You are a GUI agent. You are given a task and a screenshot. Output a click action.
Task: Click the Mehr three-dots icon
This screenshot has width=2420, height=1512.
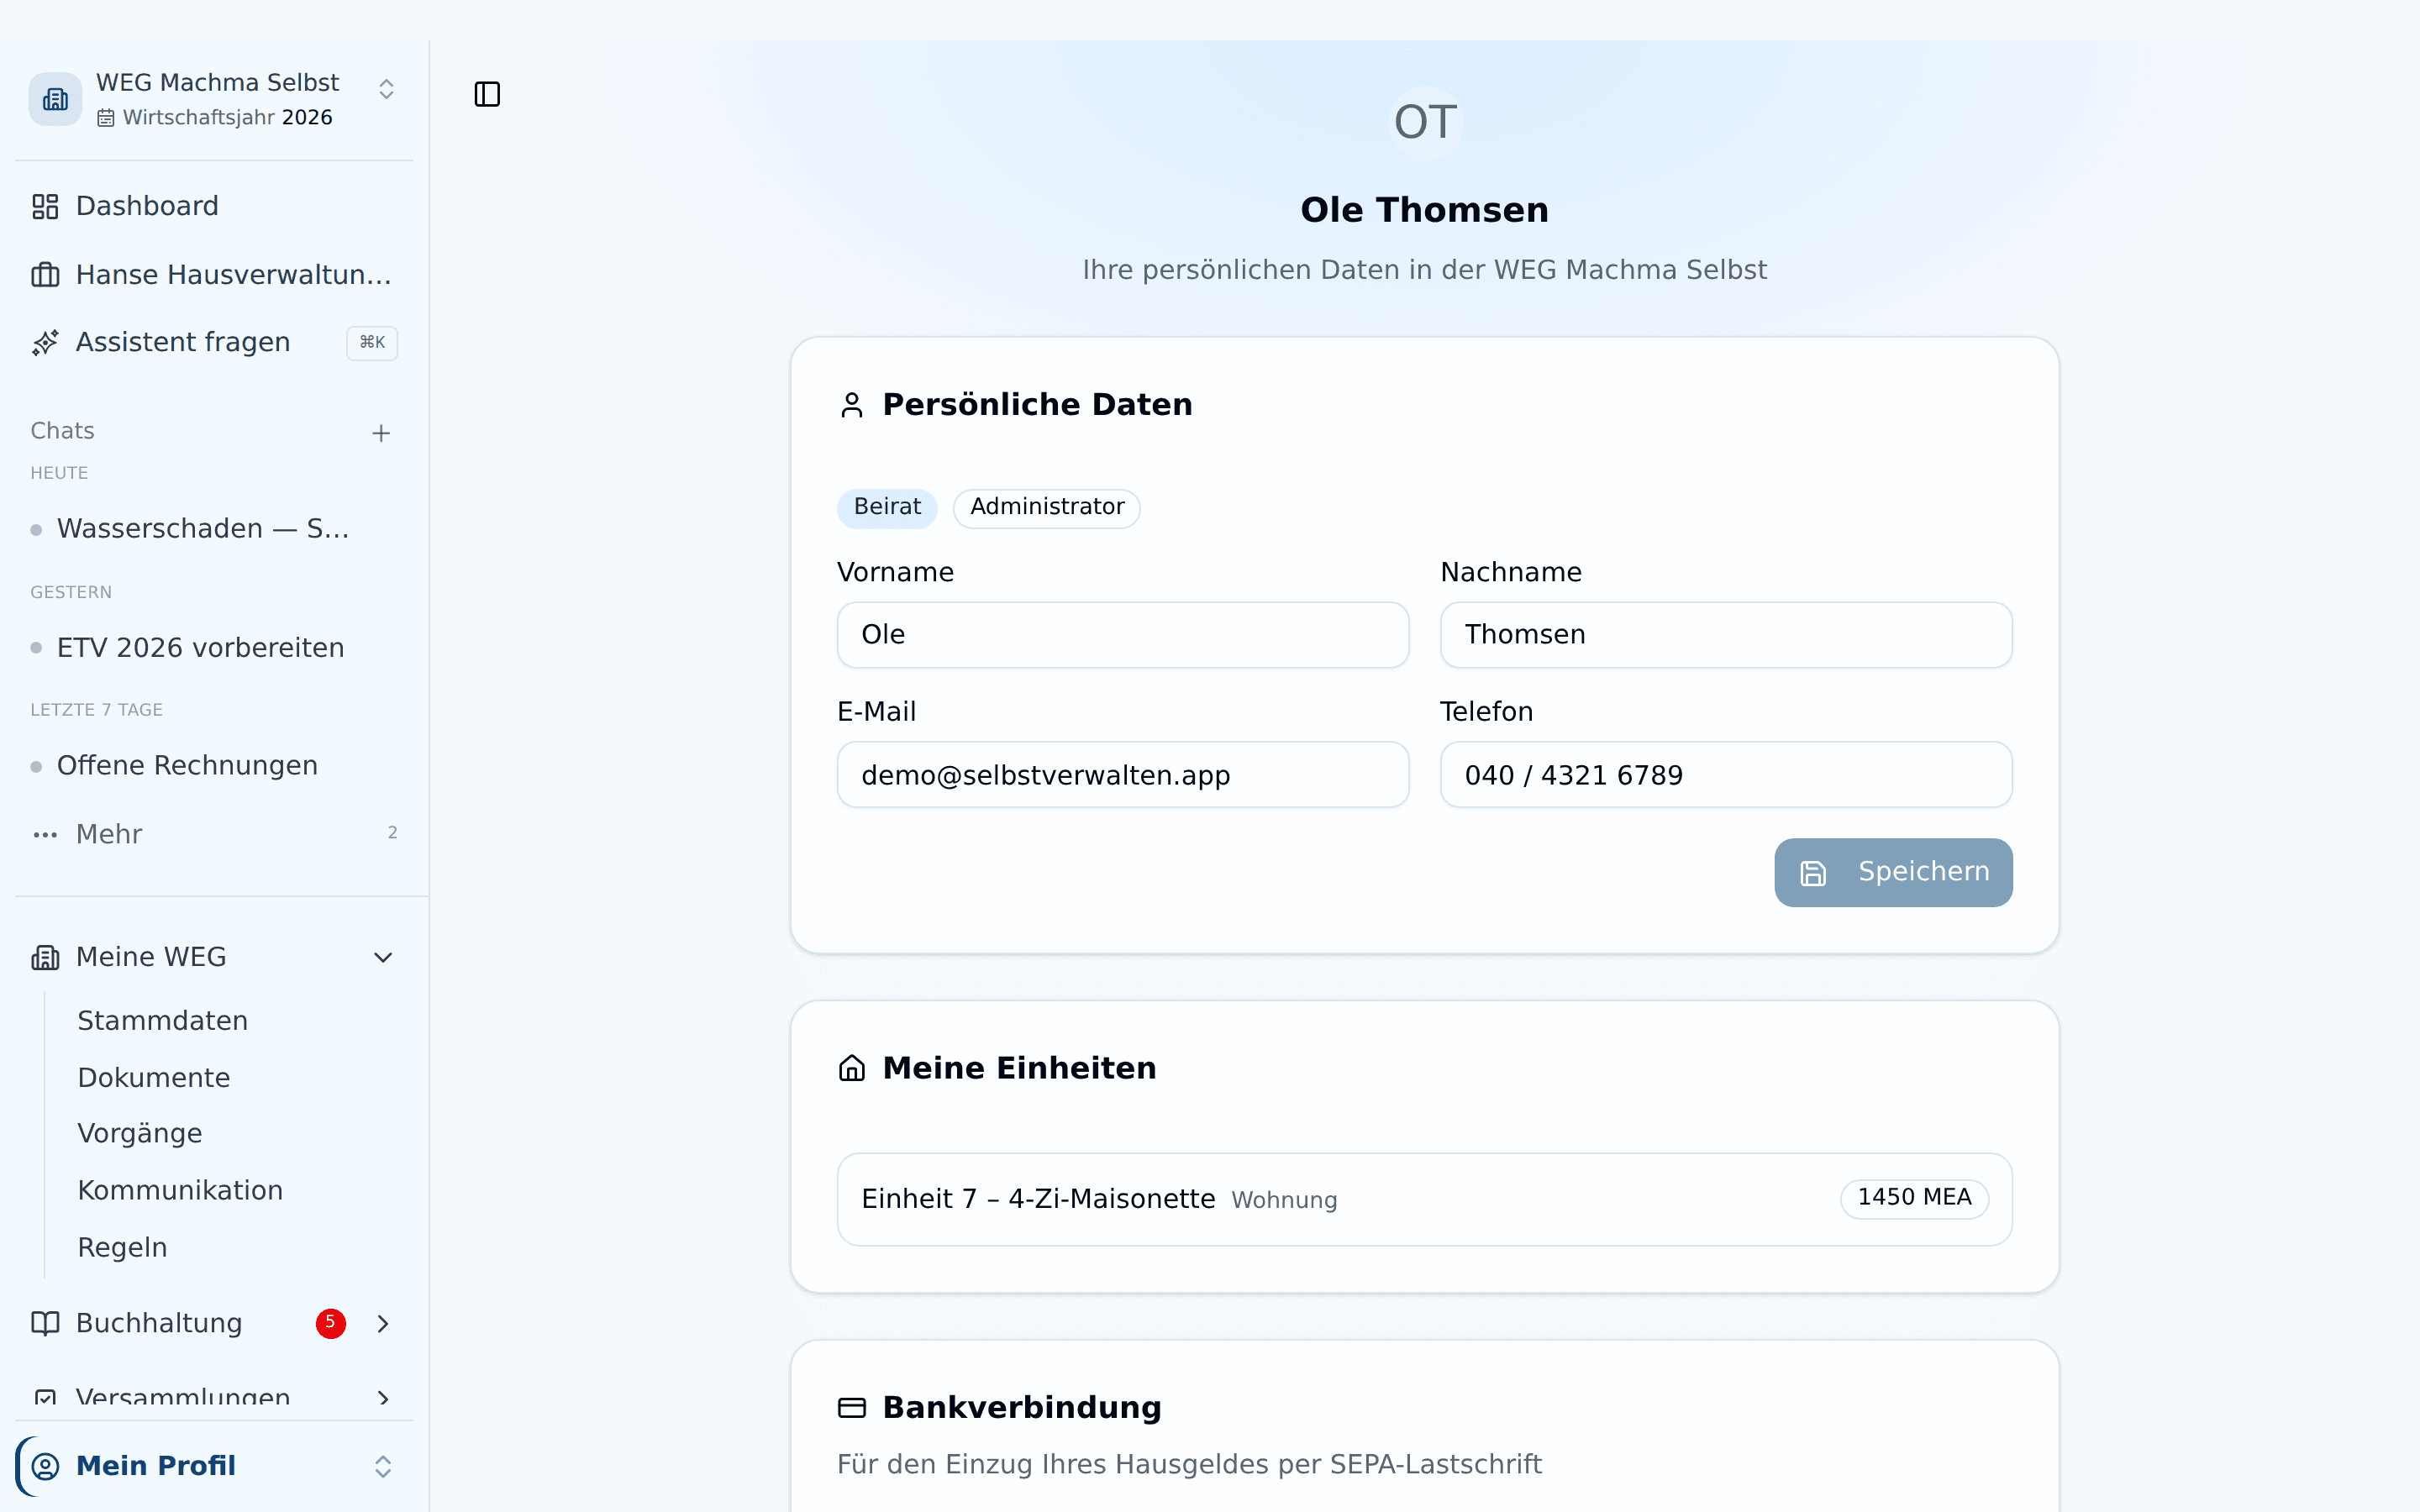pos(45,834)
